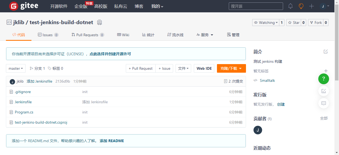339x155 pixels.
Task: Click the Gitee logo
Action: [24, 6]
